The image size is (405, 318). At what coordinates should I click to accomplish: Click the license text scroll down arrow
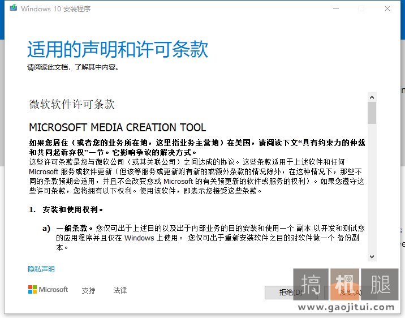pos(372,257)
